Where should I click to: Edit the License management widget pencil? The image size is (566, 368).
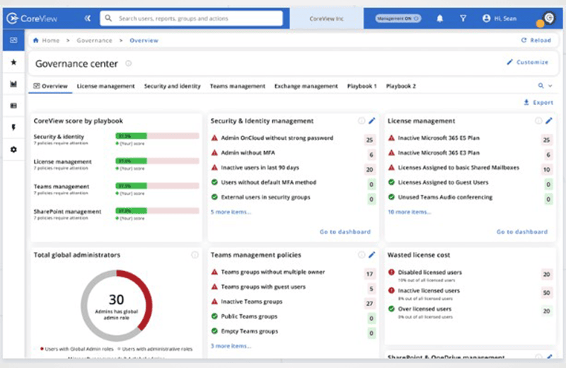[x=549, y=121]
